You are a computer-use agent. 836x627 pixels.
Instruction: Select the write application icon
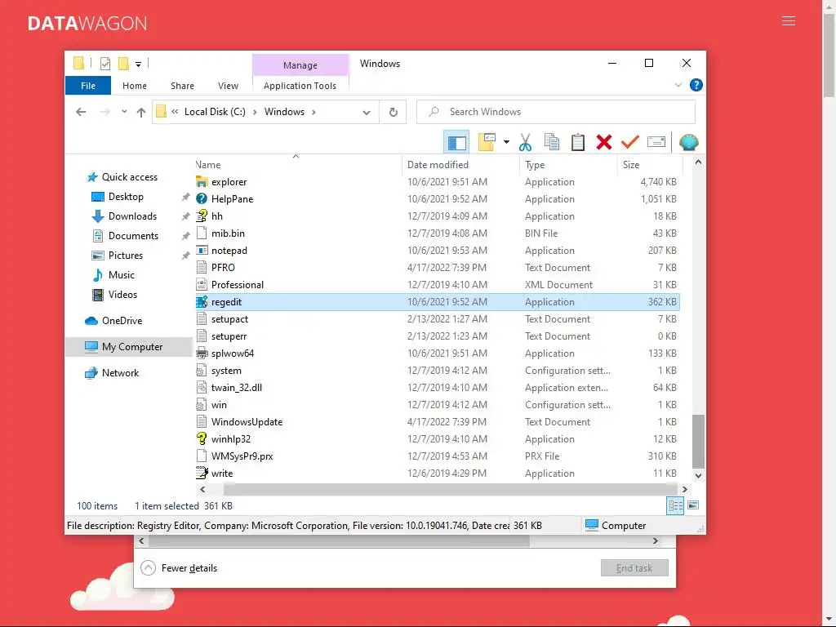[x=202, y=474]
